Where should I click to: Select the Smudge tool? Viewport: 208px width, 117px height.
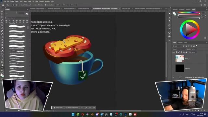click(x=2, y=48)
